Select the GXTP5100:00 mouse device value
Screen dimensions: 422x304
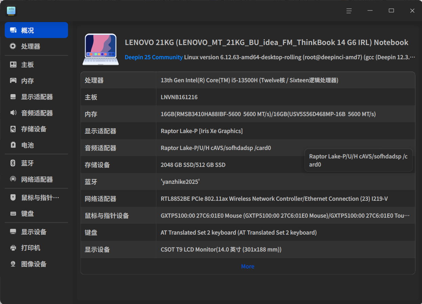click(x=285, y=216)
